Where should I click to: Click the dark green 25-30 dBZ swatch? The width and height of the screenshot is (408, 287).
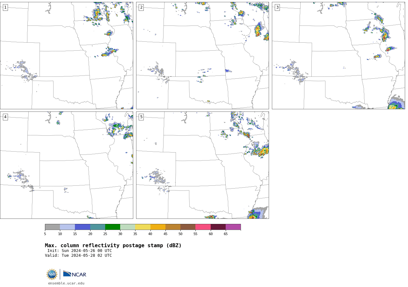point(113,227)
